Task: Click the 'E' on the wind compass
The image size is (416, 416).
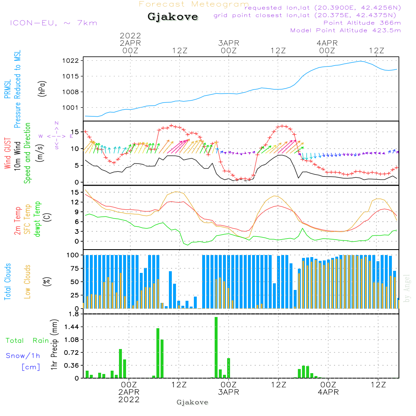Action: [x=71, y=136]
